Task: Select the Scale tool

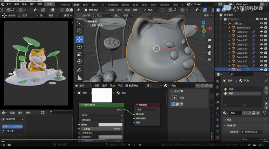Action: 80,54
